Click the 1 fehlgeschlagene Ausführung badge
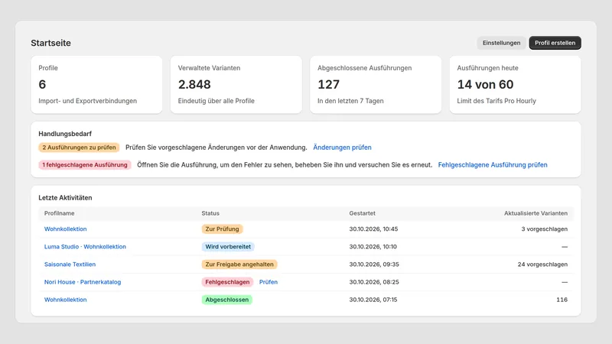The image size is (612, 344). 85,165
